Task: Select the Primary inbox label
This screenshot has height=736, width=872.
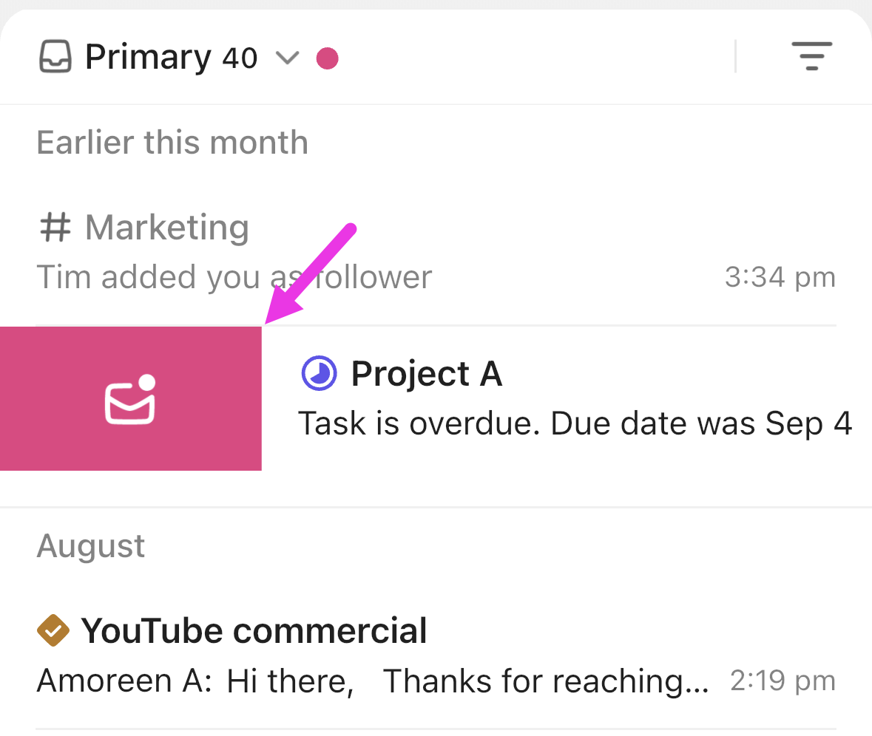Action: tap(148, 57)
